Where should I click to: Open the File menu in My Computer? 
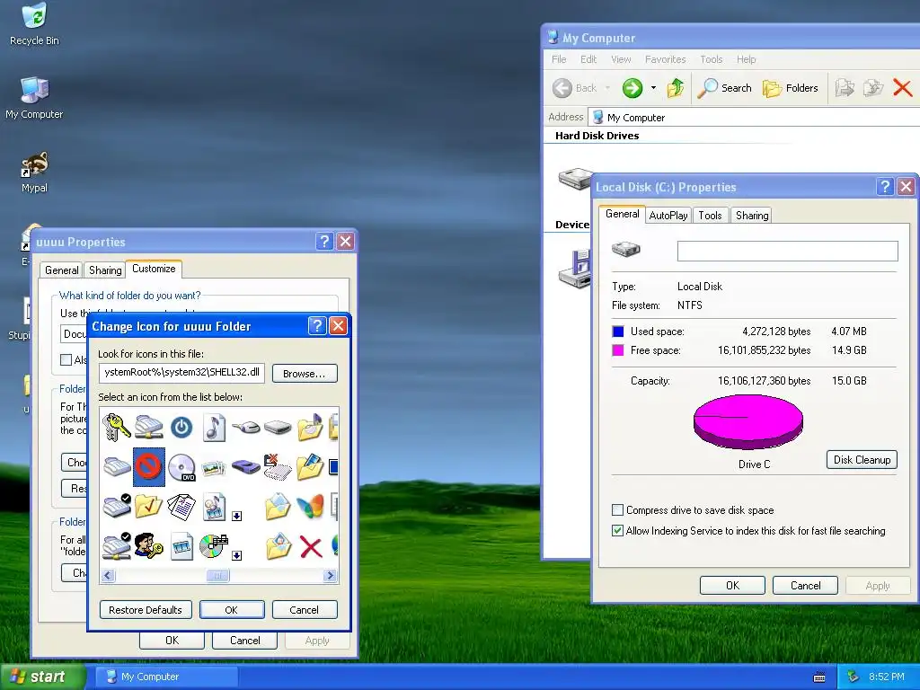[559, 59]
